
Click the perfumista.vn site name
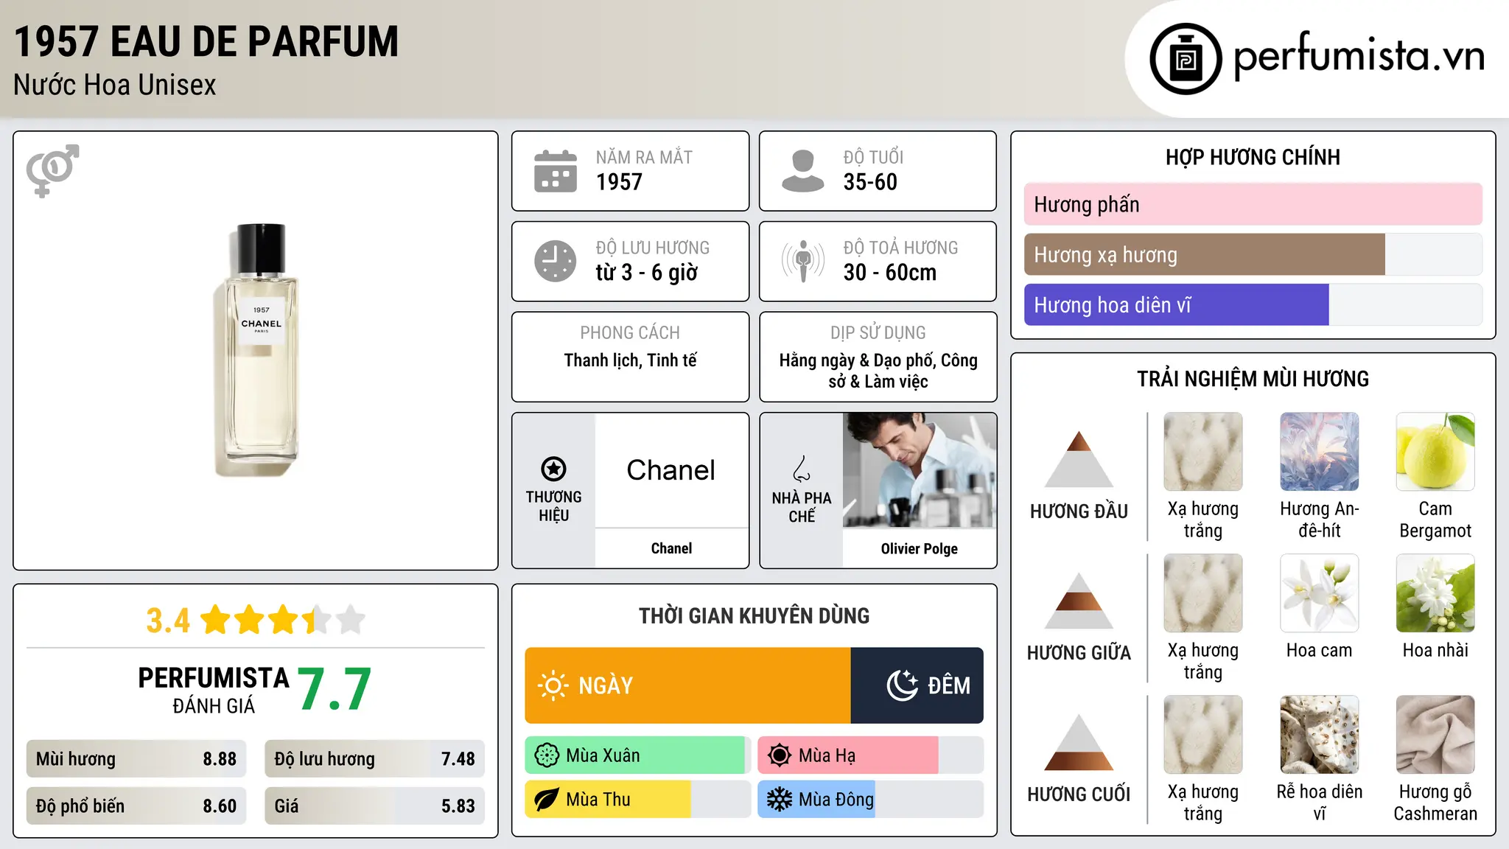(x=1359, y=56)
